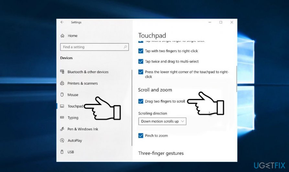The height and width of the screenshot is (172, 289).
Task: Click the Find a setting search box
Action: pyautogui.click(x=94, y=47)
